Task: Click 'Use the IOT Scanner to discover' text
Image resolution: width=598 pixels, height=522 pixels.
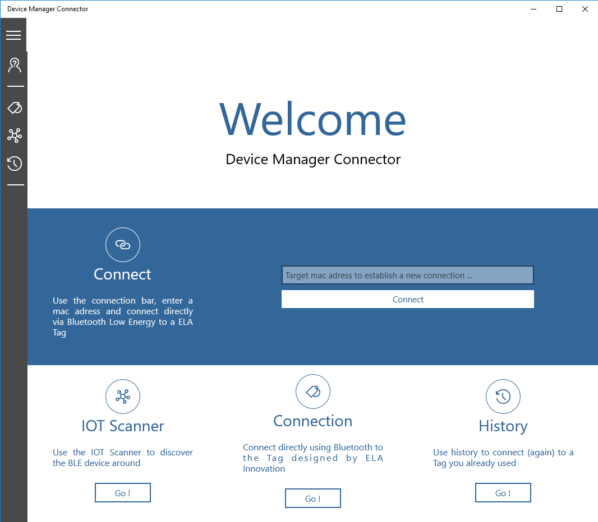Action: pos(123,458)
